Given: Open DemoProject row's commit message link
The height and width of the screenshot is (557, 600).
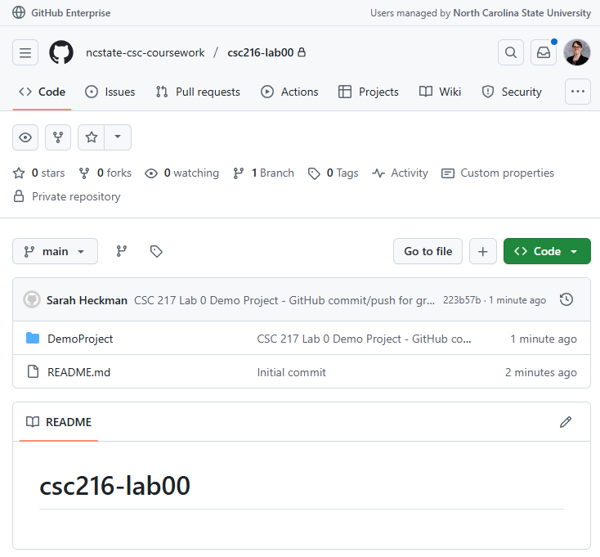Looking at the screenshot, I should click(364, 339).
